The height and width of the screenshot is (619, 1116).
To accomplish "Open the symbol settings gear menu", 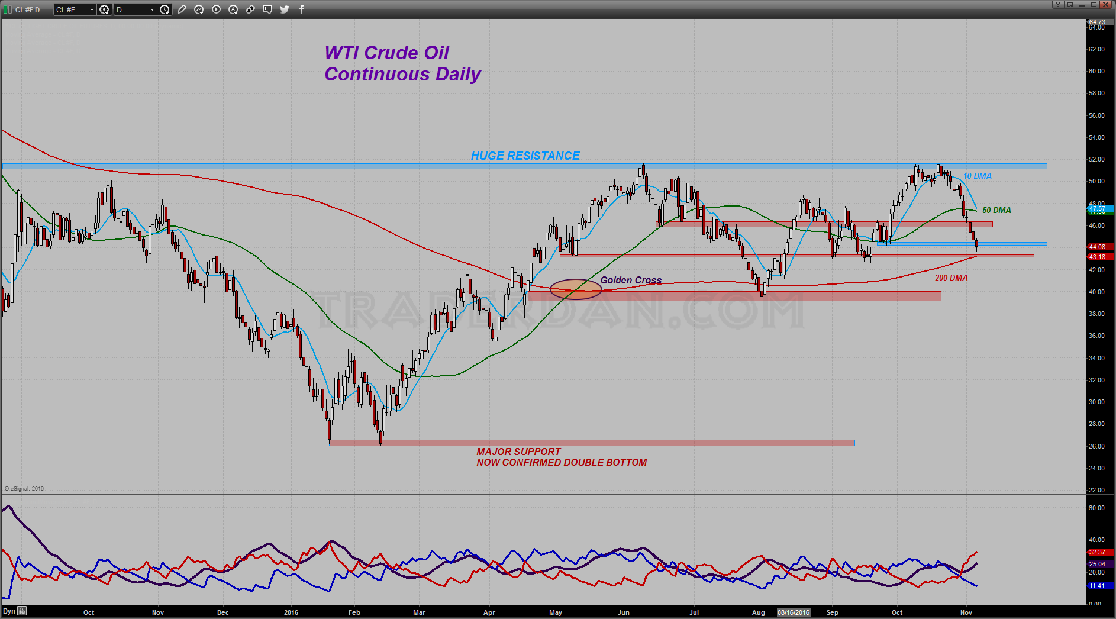I will point(104,9).
